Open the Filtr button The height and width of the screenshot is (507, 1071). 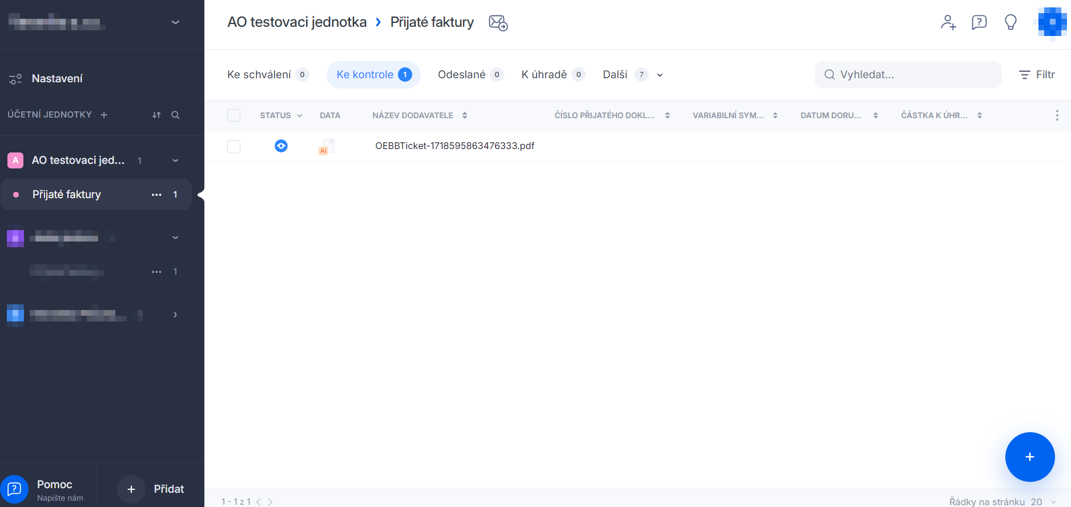point(1037,75)
